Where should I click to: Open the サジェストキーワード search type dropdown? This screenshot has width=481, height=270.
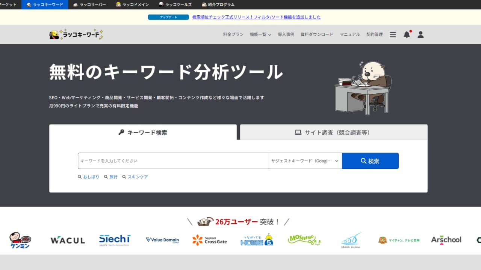(x=305, y=161)
